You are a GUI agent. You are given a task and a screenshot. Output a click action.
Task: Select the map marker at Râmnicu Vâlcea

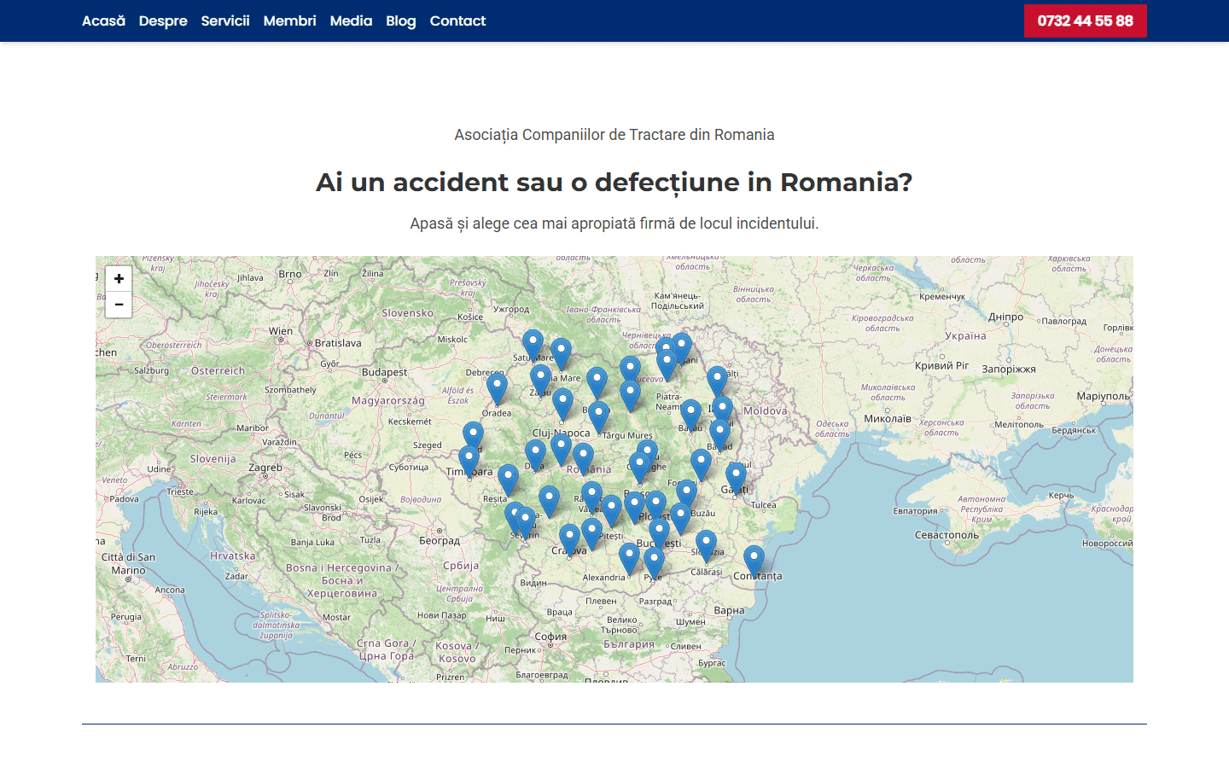(591, 497)
